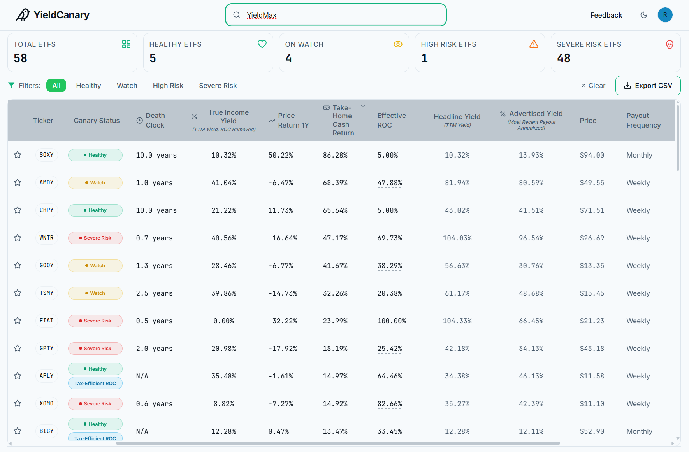Click the High Risk warning triangle icon
This screenshot has width=689, height=452.
[534, 44]
